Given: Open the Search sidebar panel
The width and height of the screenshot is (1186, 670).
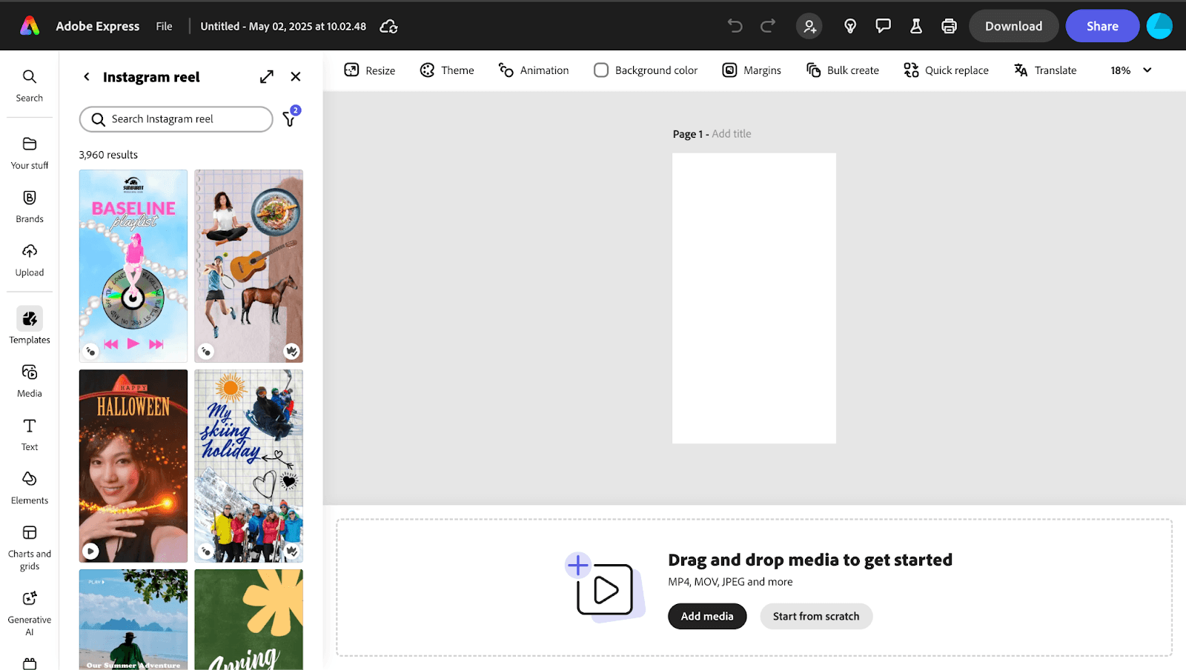Looking at the screenshot, I should tap(30, 86).
